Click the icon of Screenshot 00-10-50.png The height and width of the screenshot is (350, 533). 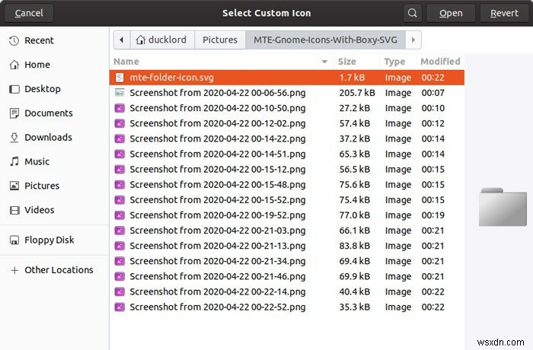tap(120, 108)
